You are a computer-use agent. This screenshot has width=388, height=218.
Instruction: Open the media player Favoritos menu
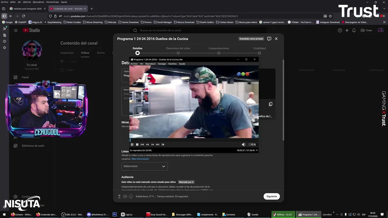pos(172,64)
